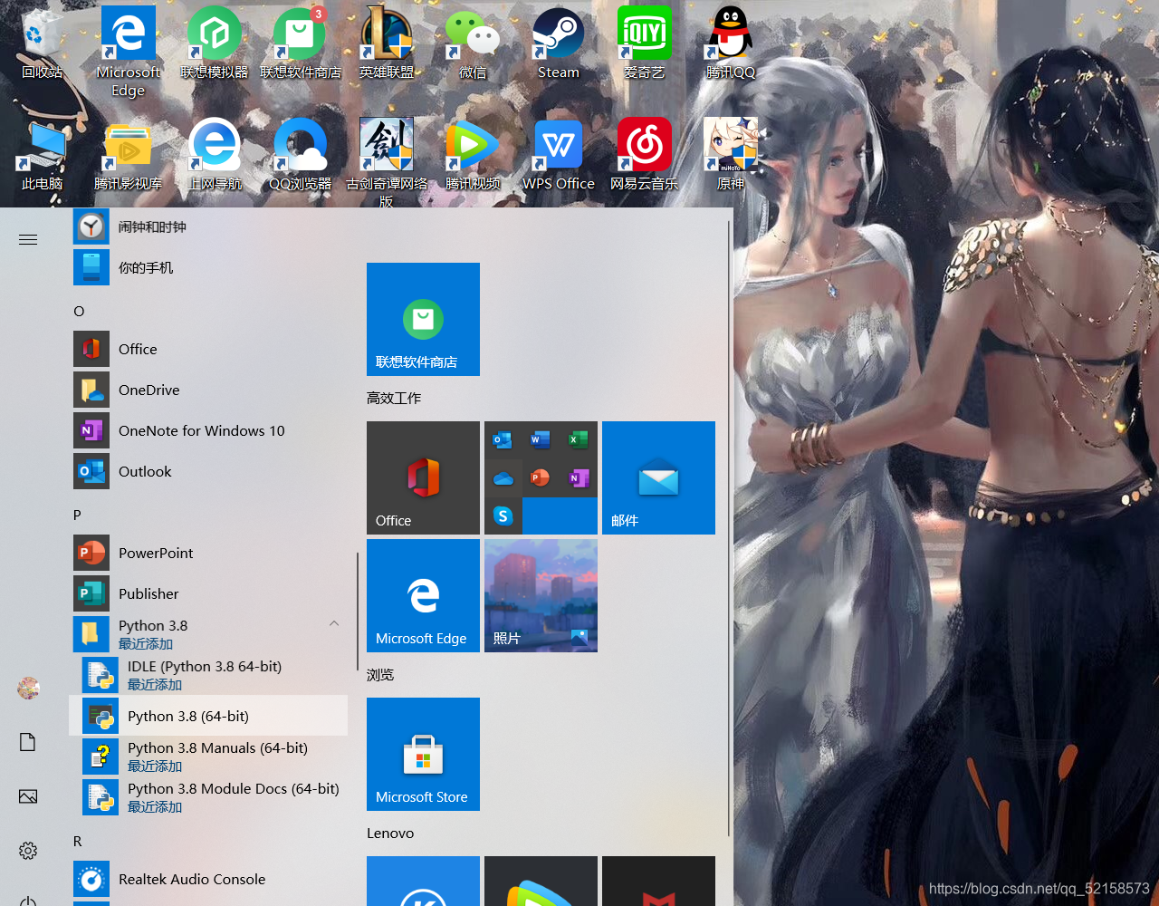Open Word in the Office apps tile
Image resolution: width=1159 pixels, height=906 pixels.
(541, 440)
